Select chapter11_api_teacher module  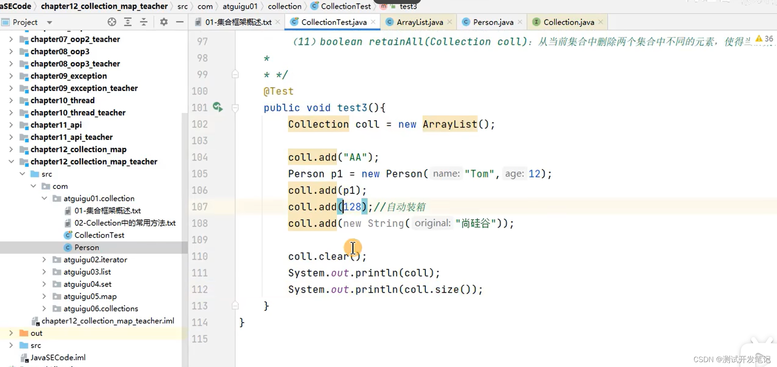(71, 137)
